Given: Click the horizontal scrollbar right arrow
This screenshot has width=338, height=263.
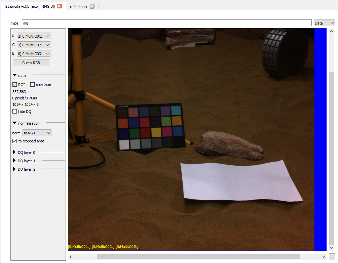Looking at the screenshot, I should click(324, 257).
